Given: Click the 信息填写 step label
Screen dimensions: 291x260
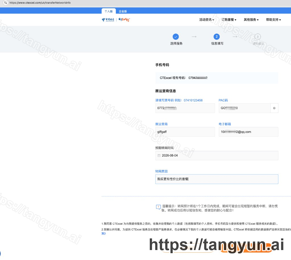Looking at the screenshot, I should tap(217, 43).
